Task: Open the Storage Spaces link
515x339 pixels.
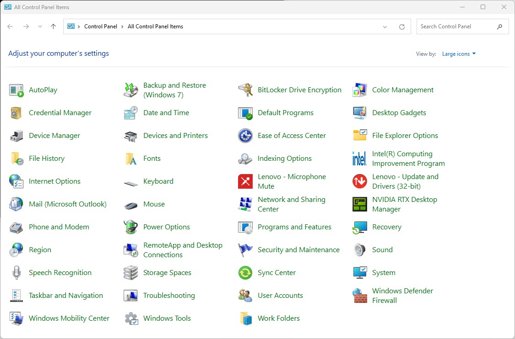Action: coord(167,273)
